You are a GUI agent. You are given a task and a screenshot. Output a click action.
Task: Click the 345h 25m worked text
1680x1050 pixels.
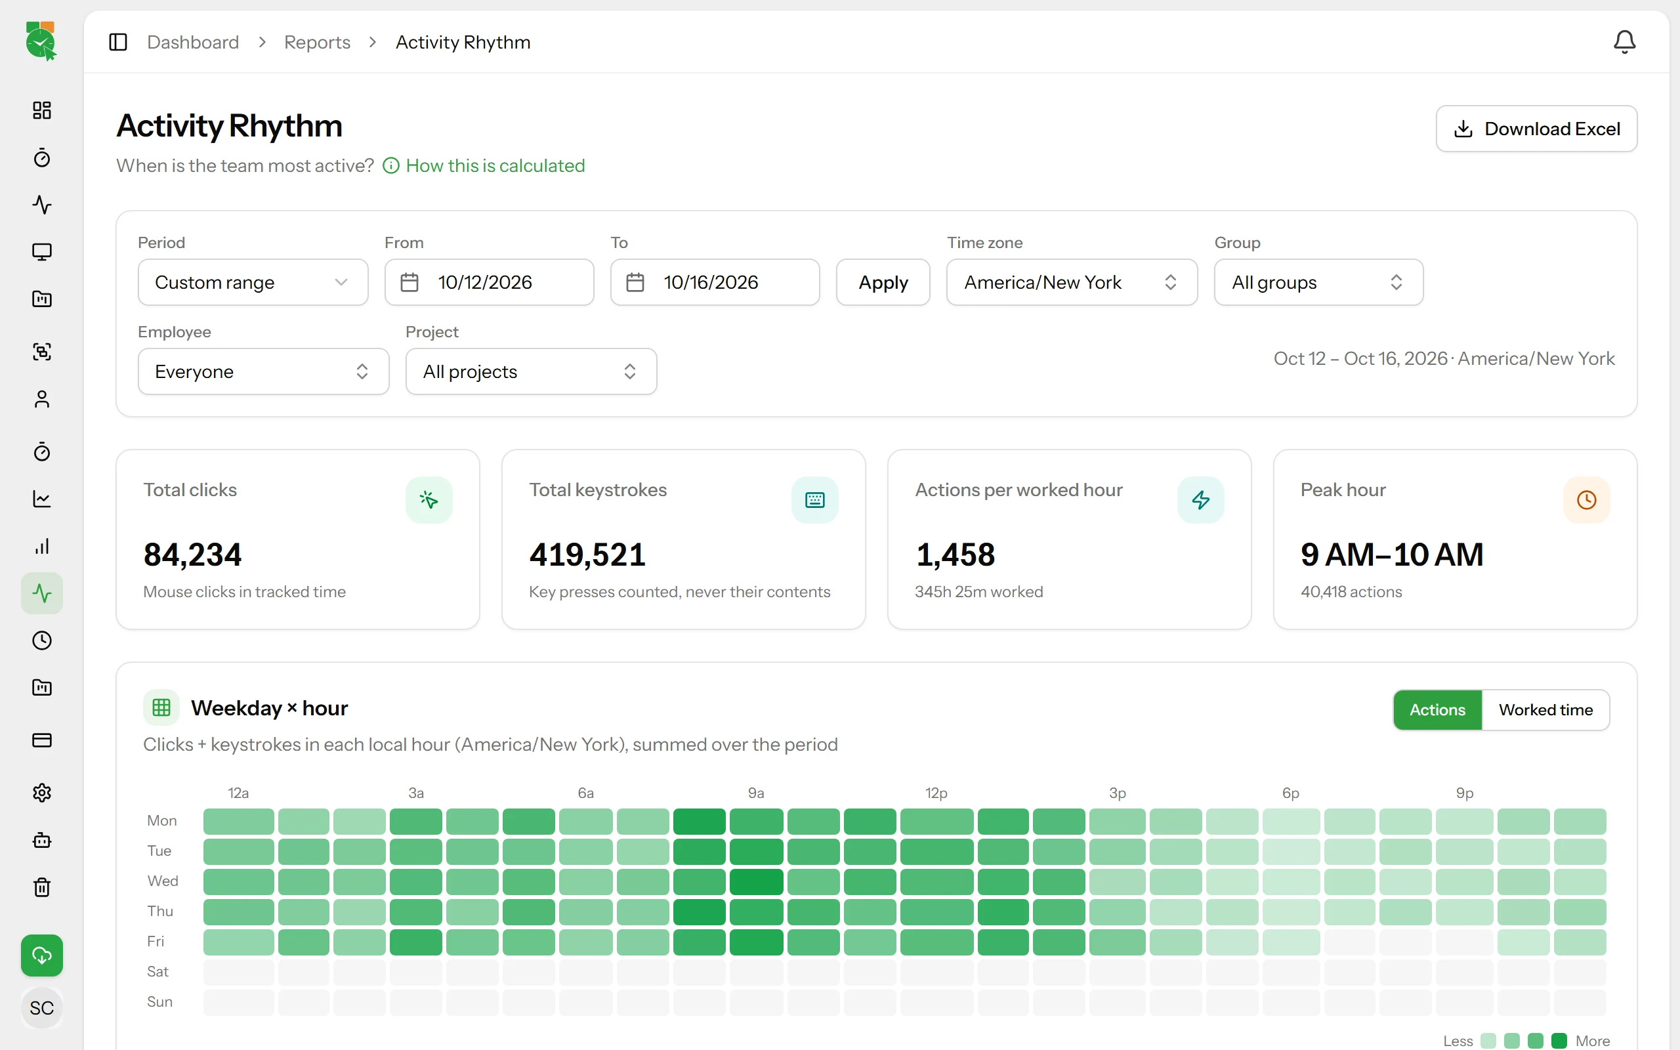tap(979, 592)
